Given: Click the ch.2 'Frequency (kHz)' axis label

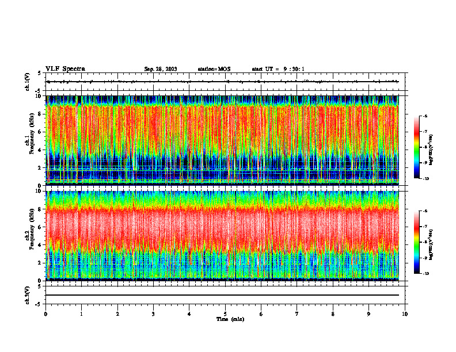Looking at the screenshot, I should [x=32, y=229].
